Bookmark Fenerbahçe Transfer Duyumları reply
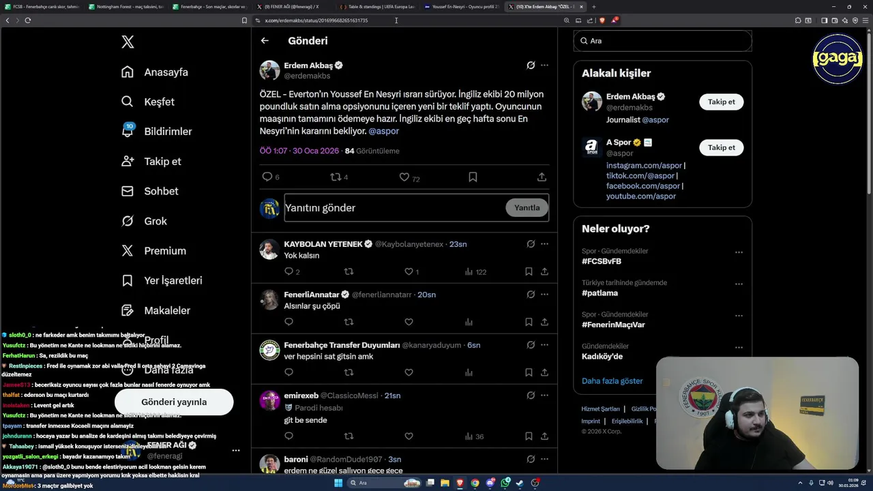 click(x=529, y=372)
